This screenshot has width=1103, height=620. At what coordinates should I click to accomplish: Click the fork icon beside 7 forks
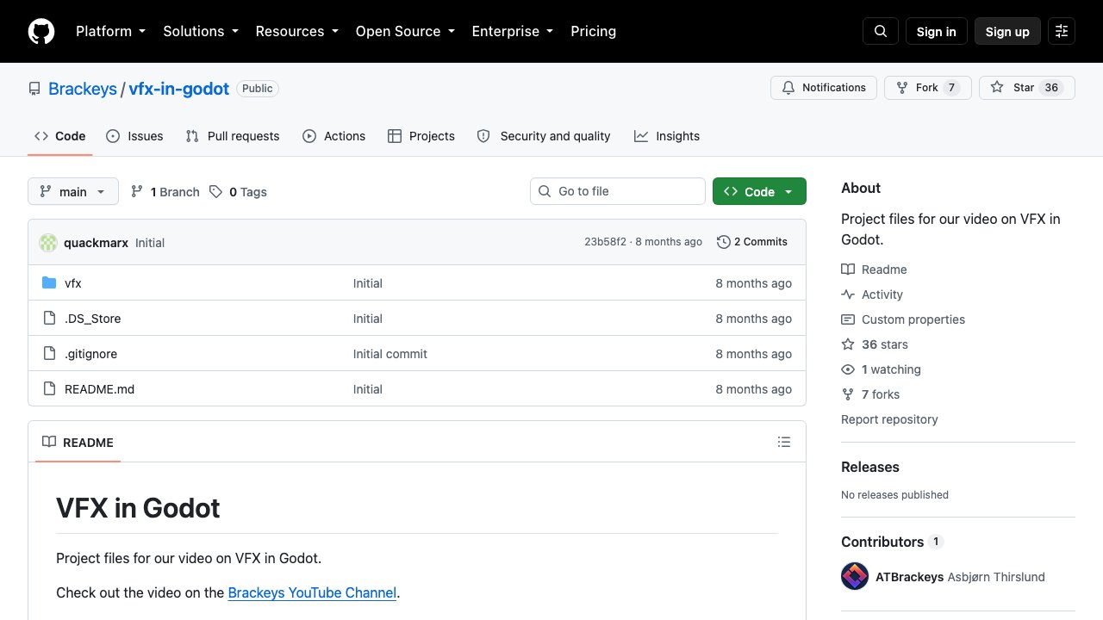click(x=848, y=394)
